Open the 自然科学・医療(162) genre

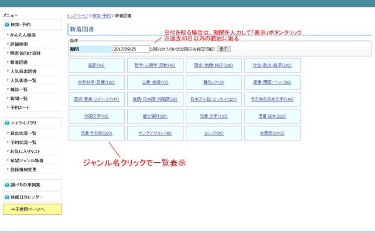[96, 82]
